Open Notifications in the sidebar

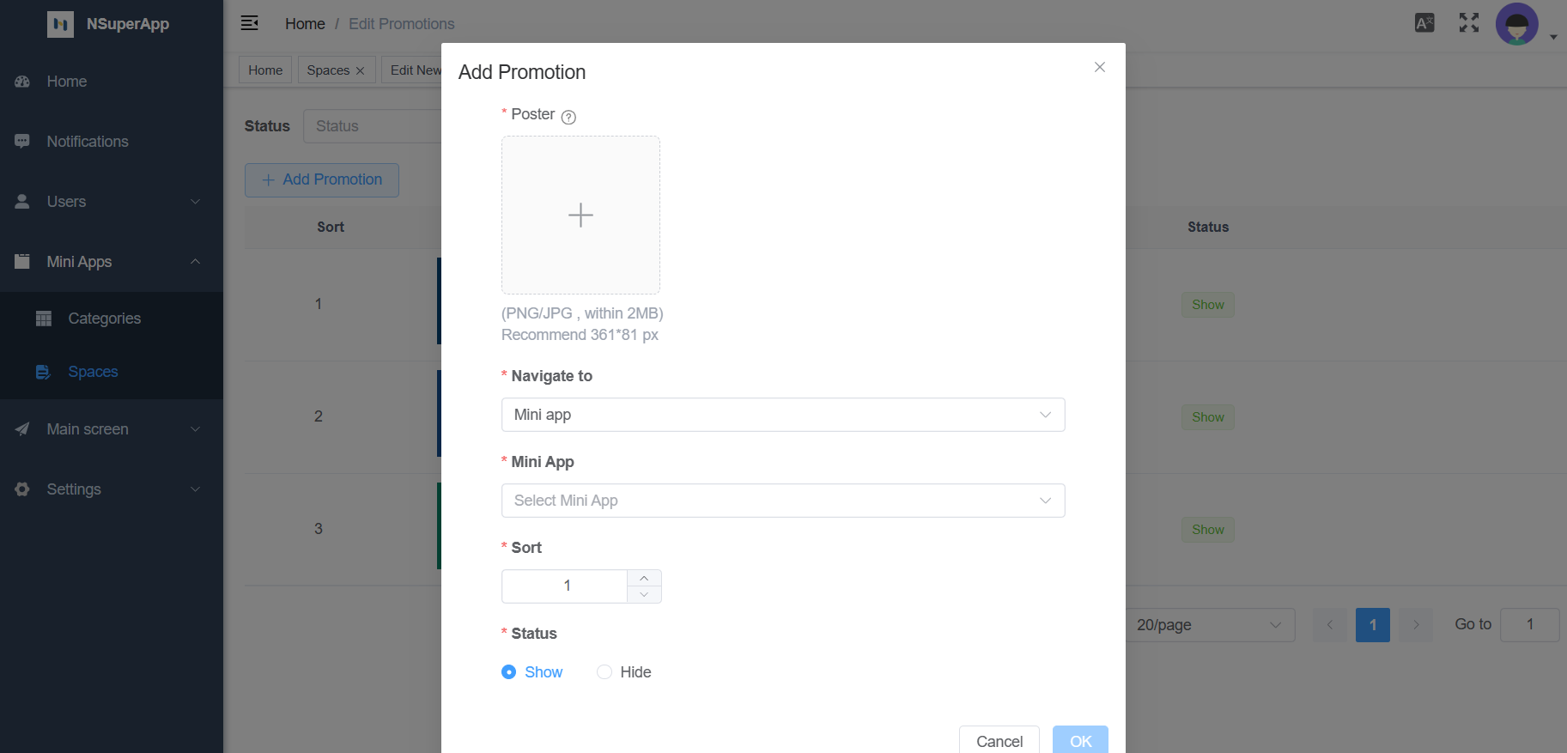[88, 142]
